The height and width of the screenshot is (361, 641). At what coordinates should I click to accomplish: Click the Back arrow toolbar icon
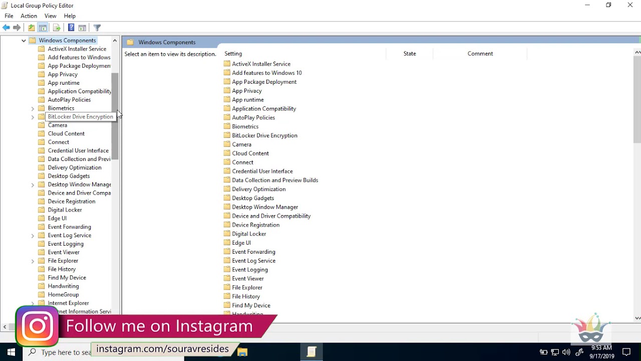pos(6,28)
